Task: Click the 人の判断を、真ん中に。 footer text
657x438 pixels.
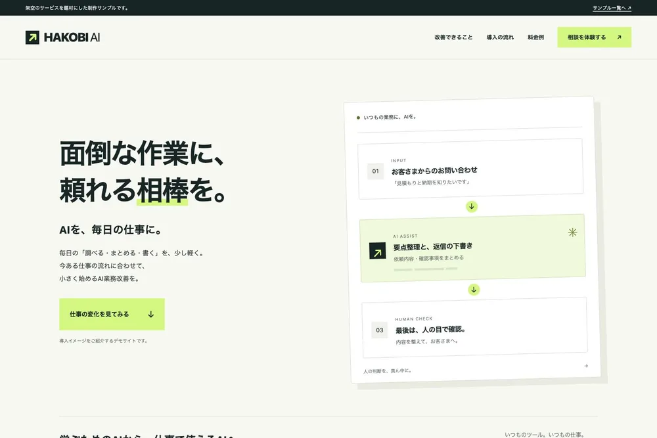Action: [388, 370]
